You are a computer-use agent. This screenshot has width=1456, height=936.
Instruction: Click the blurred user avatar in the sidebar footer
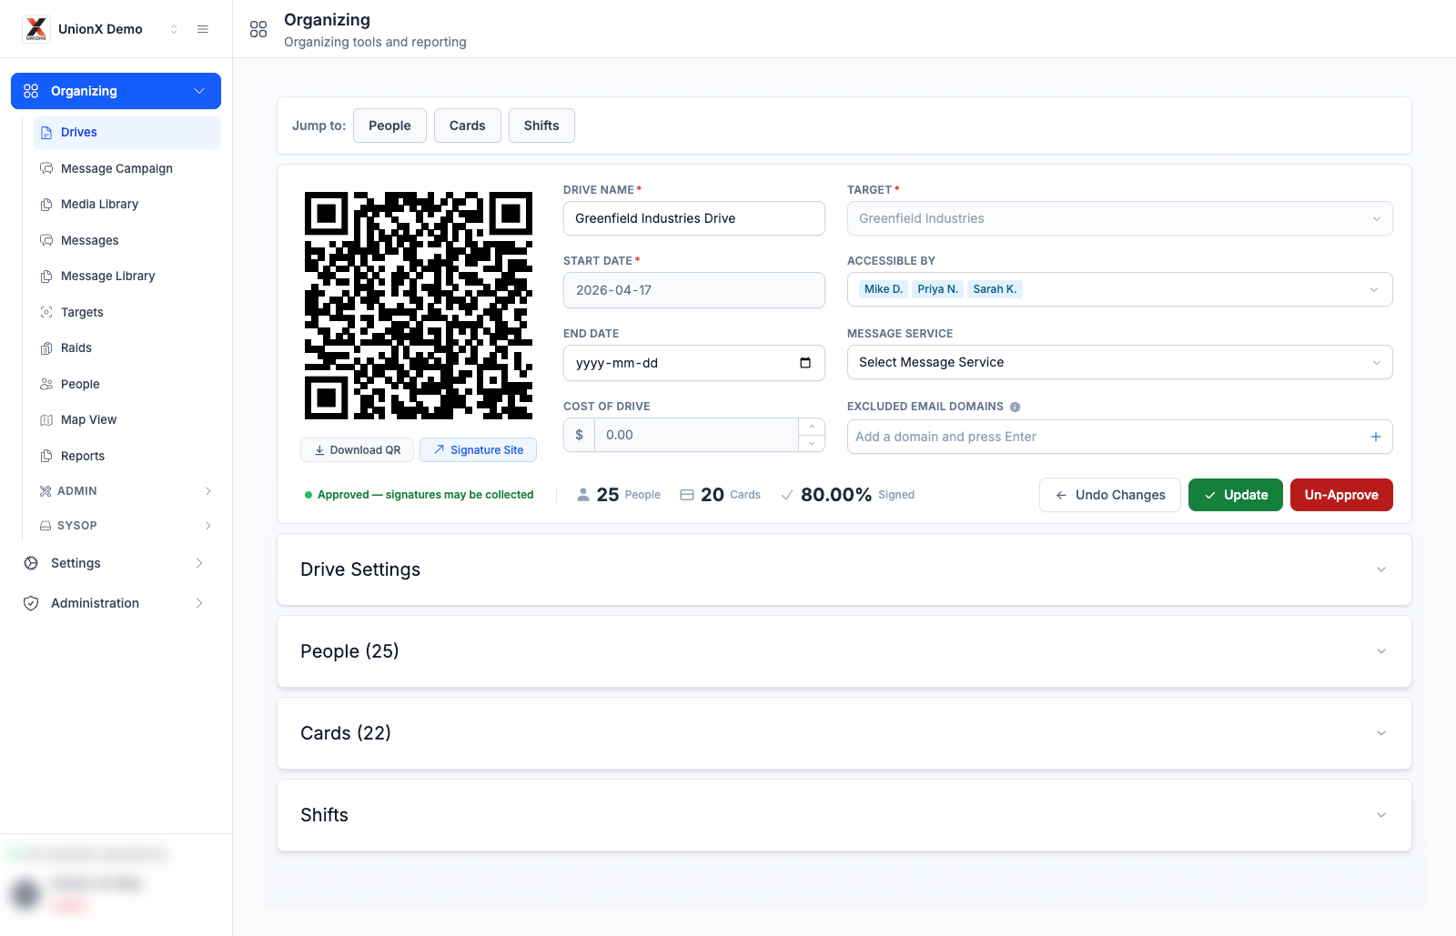click(x=25, y=894)
